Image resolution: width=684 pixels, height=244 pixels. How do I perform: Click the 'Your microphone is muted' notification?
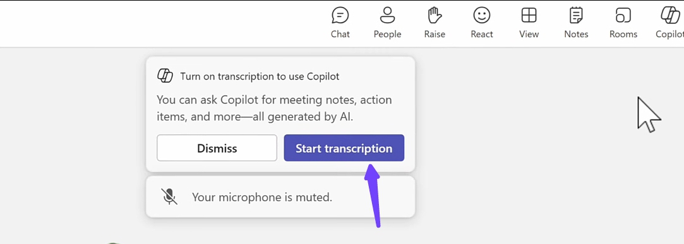(x=280, y=197)
